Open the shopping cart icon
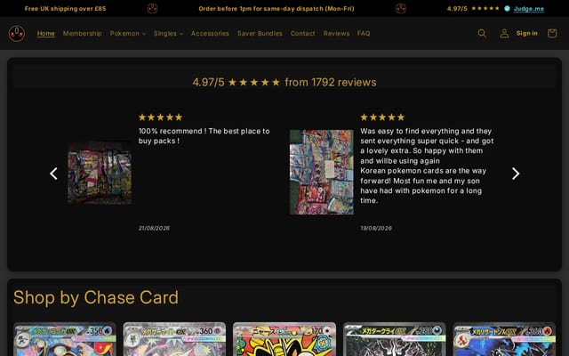The height and width of the screenshot is (356, 569). coord(552,34)
